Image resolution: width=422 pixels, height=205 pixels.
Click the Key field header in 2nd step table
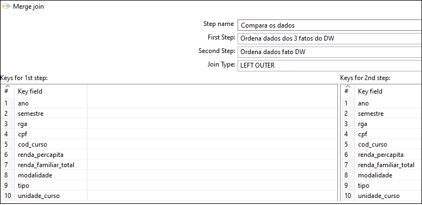tap(388, 91)
